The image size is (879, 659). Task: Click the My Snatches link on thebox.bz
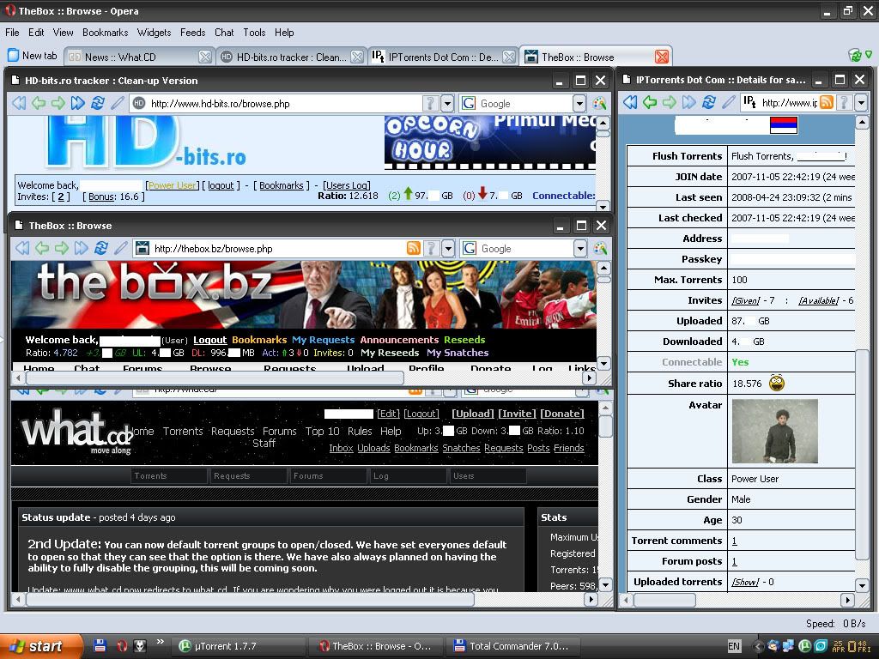[x=458, y=353]
